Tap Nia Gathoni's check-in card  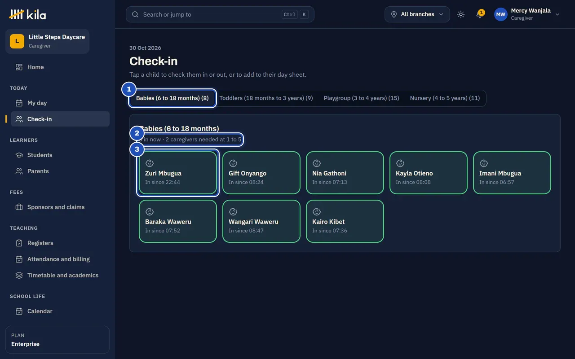click(x=345, y=173)
